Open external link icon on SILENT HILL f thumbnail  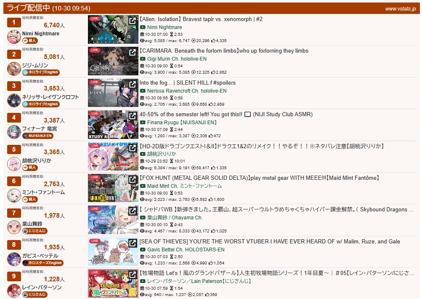click(133, 84)
